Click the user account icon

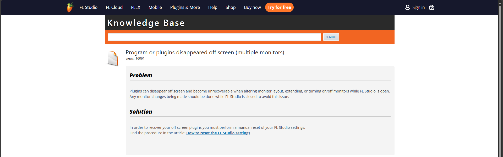(407, 7)
